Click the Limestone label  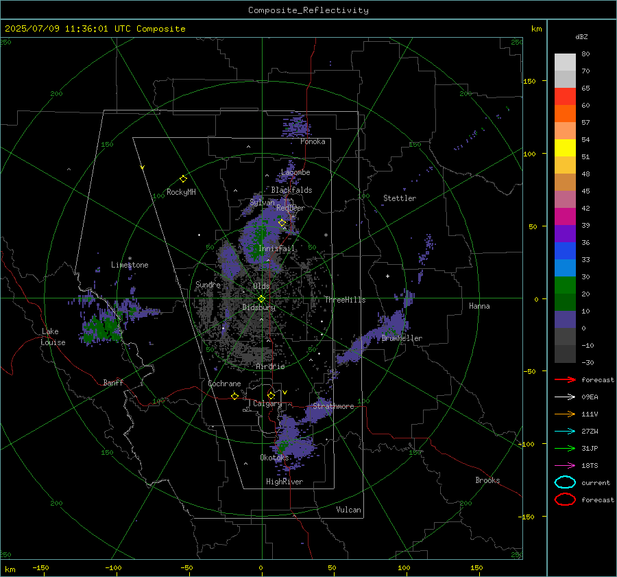tap(130, 265)
